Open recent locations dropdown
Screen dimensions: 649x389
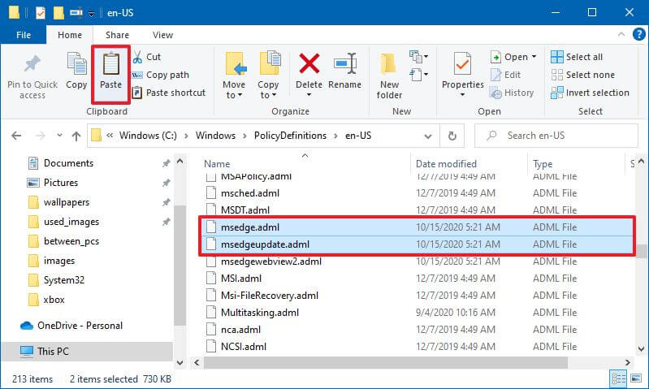[59, 136]
